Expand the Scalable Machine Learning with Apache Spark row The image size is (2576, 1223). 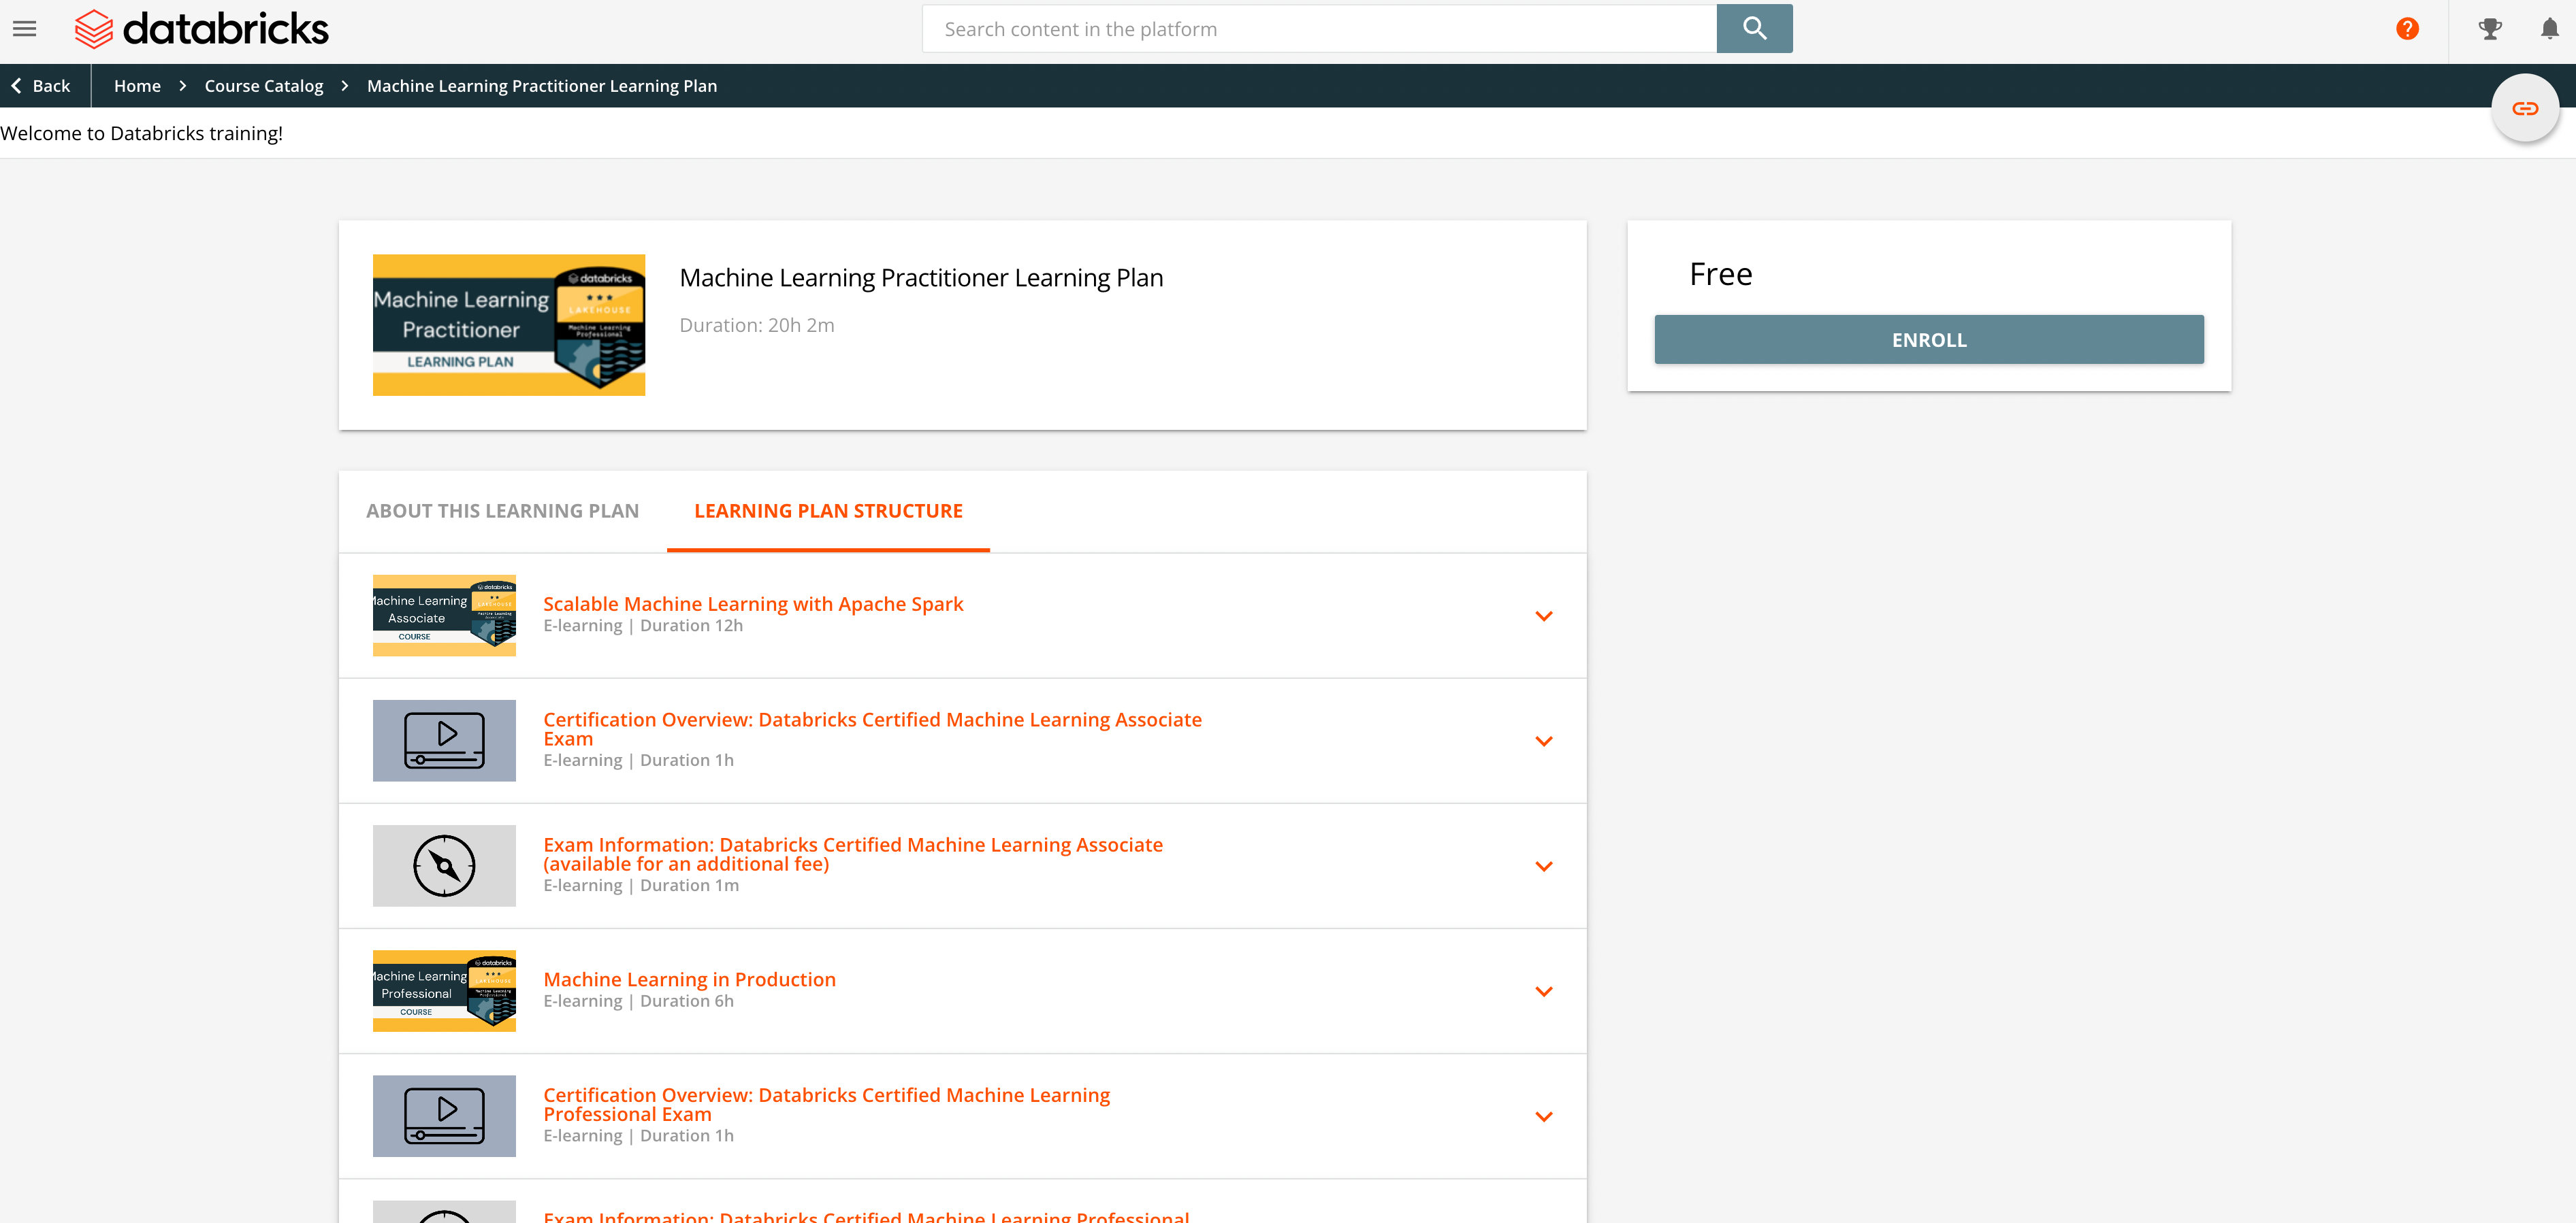tap(1544, 616)
